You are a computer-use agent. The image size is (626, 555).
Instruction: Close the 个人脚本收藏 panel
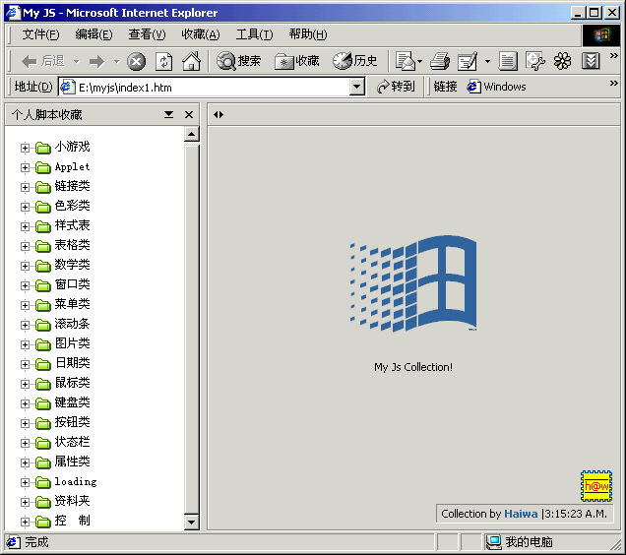pyautogui.click(x=189, y=115)
